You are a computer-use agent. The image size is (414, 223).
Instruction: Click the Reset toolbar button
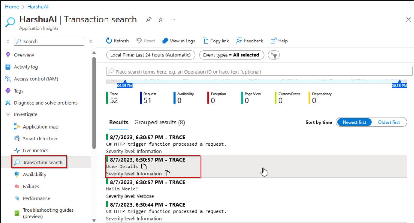(146, 41)
